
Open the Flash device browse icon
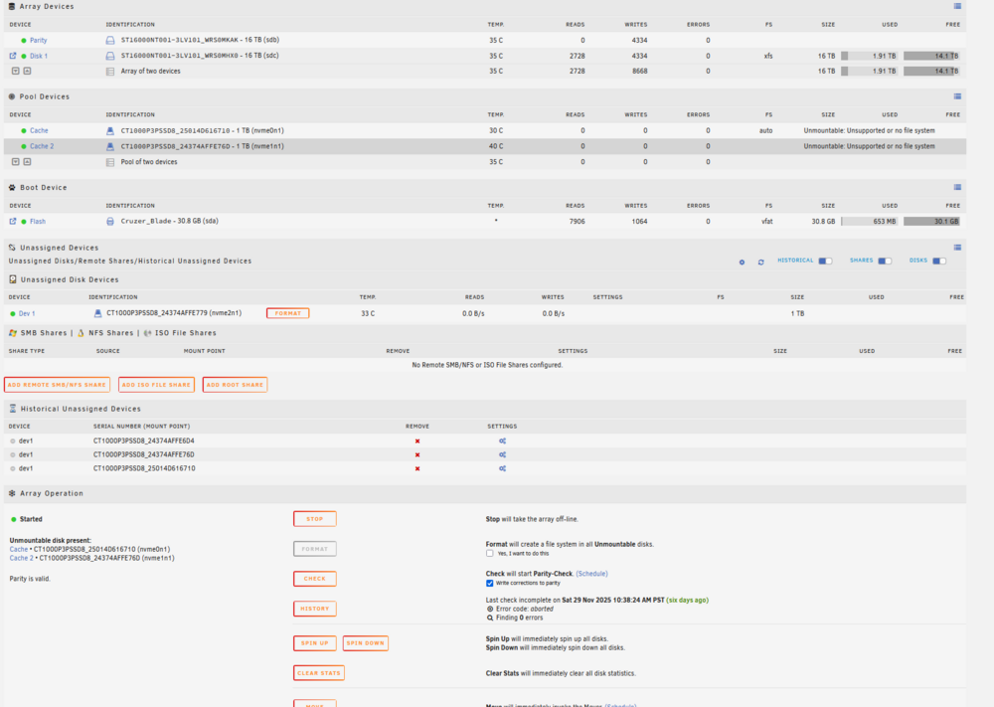tap(13, 222)
